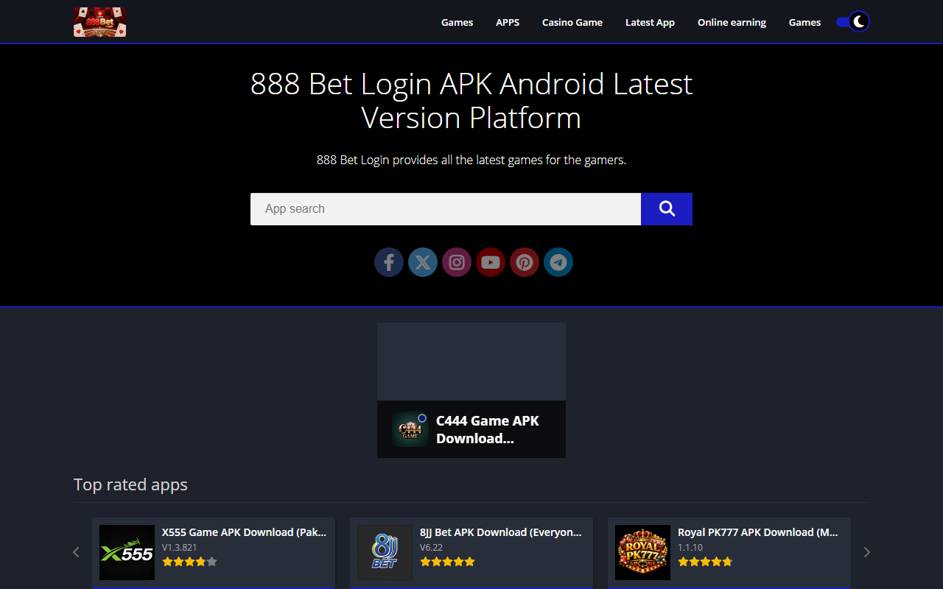Open Royal PK777 APK Download title
The image size is (943, 589).
(x=758, y=532)
